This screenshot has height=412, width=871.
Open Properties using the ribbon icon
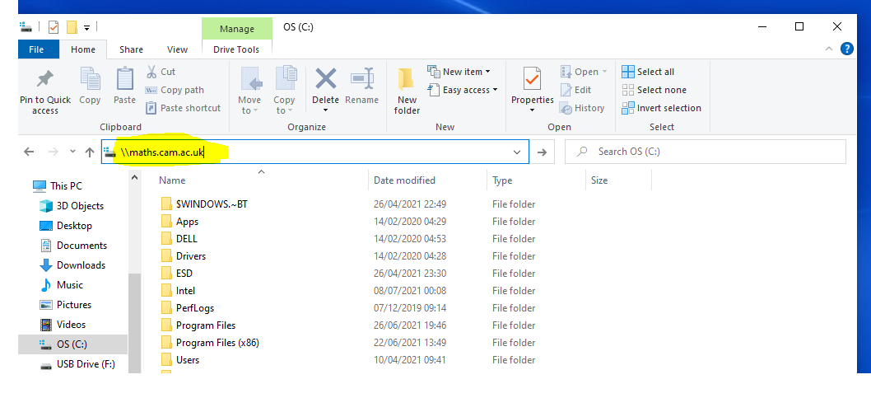tap(532, 80)
